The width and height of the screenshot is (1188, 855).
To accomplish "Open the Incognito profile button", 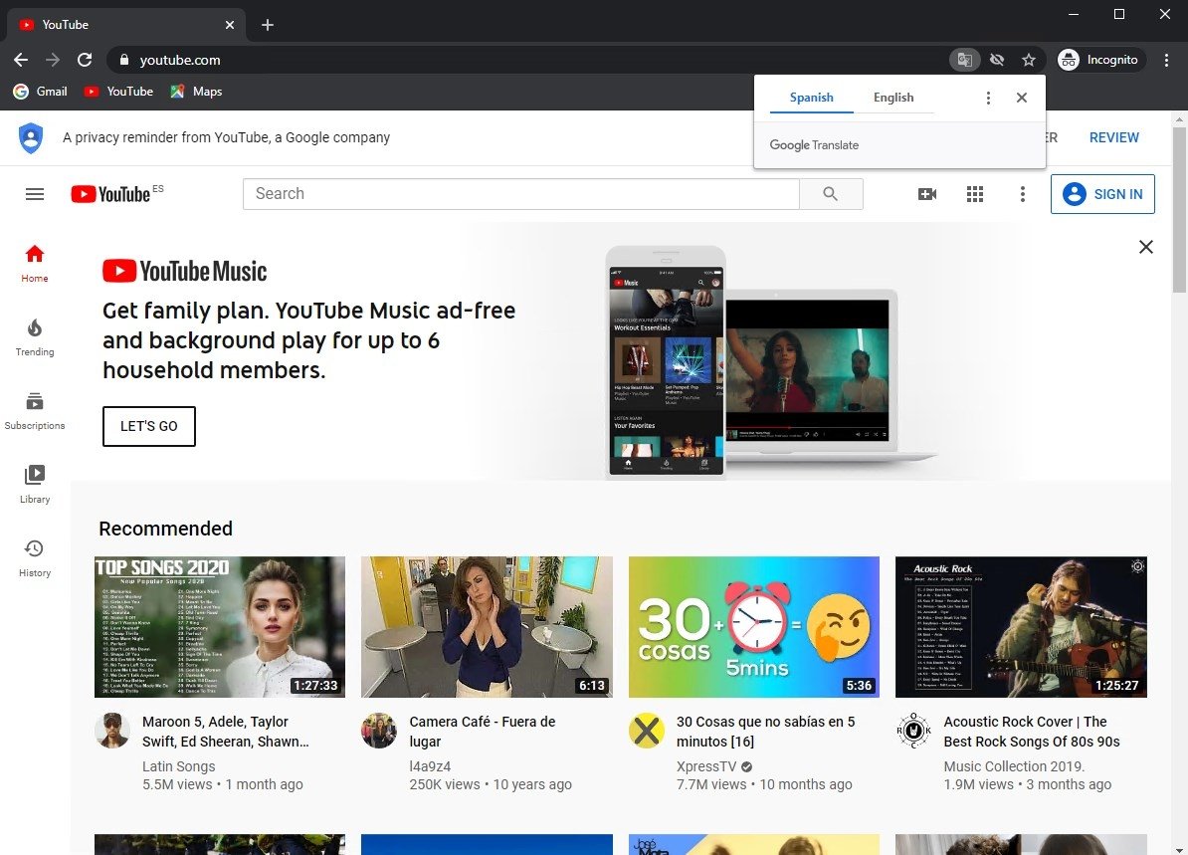I will click(x=1101, y=60).
